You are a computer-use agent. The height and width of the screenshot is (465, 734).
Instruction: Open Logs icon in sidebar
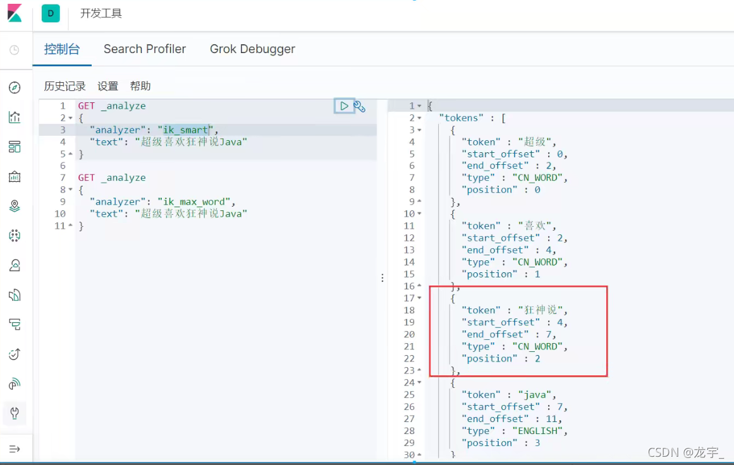point(15,294)
